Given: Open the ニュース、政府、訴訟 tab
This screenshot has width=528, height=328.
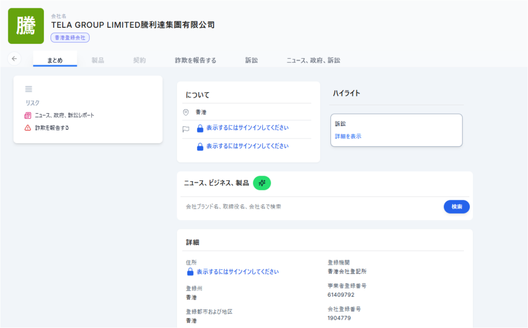Looking at the screenshot, I should click(313, 60).
